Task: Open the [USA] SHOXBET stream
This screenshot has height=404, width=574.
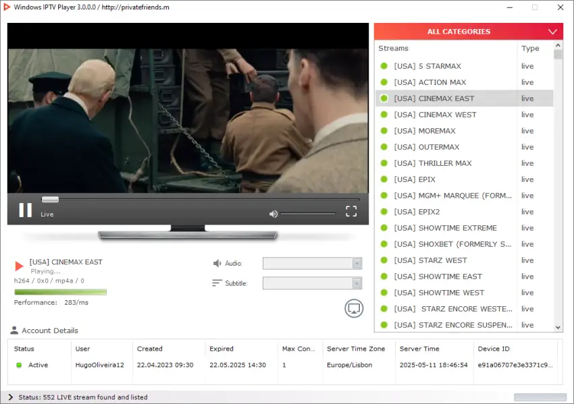Action: click(x=464, y=244)
